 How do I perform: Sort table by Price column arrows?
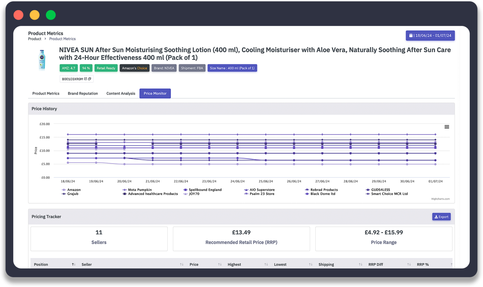220,264
